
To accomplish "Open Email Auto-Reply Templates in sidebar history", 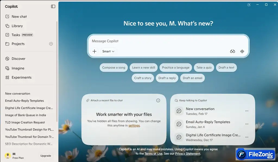I will coord(24,101).
